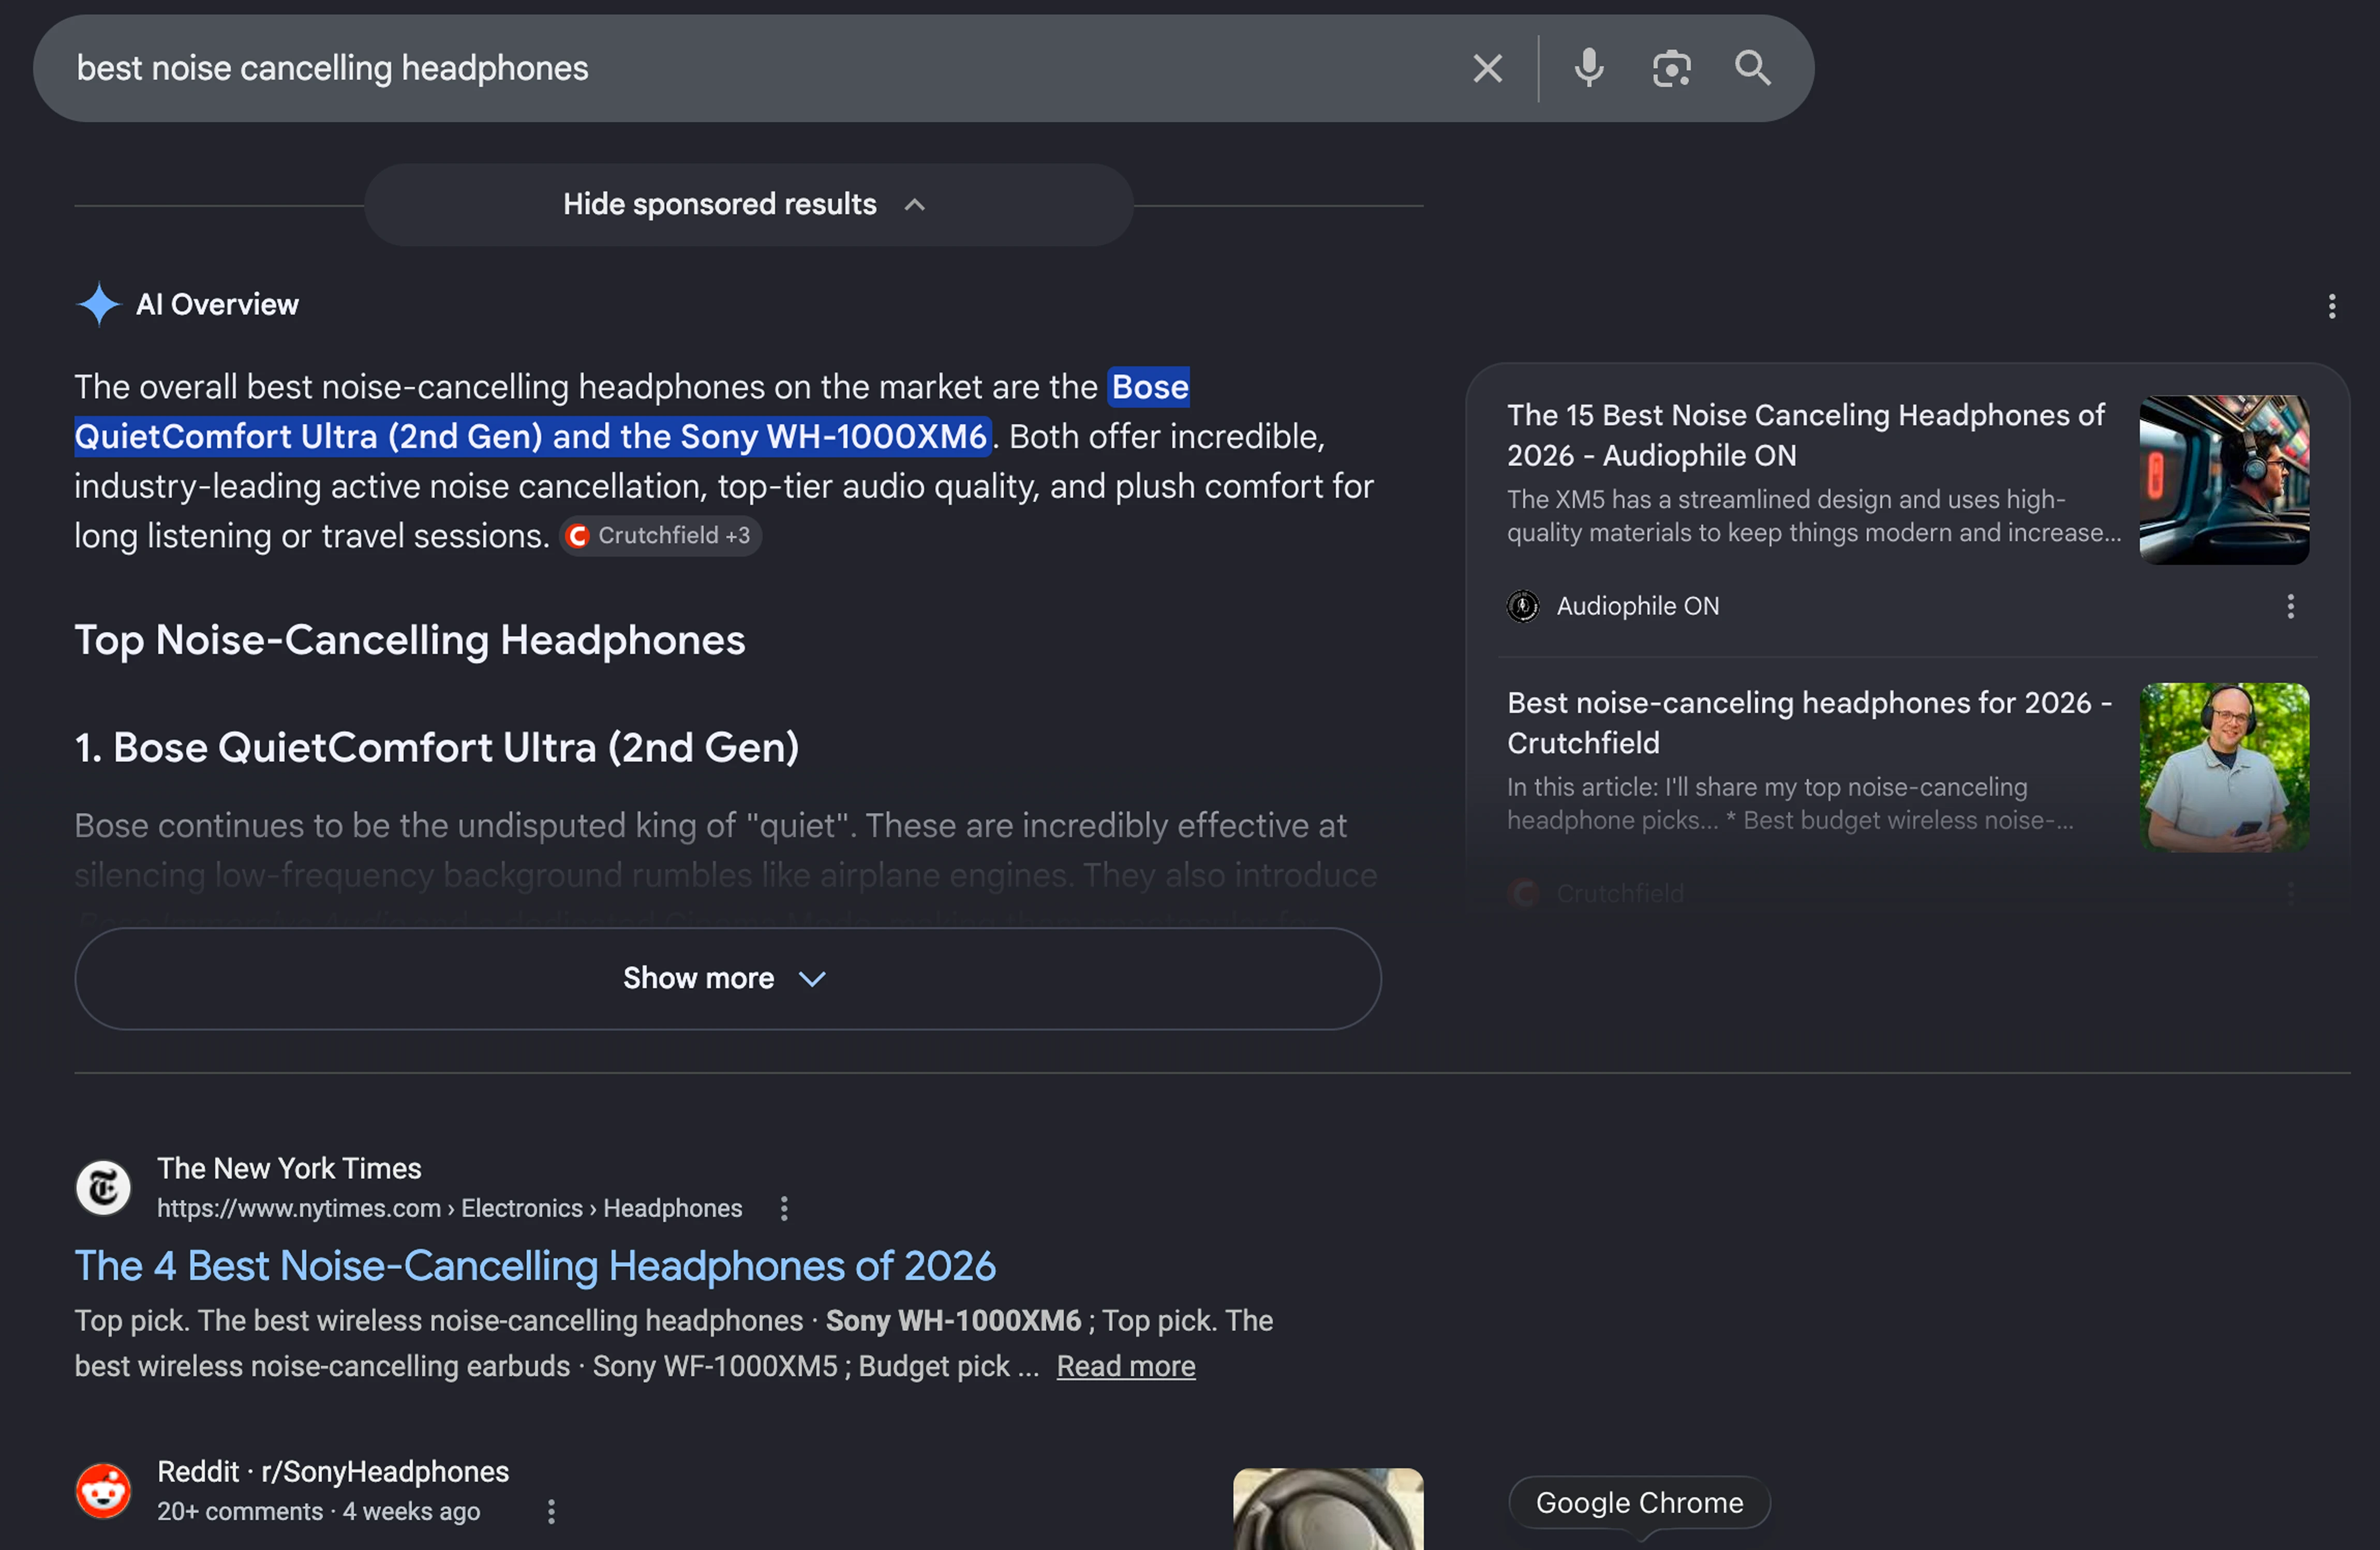Click the Crutchfield man with headphones thumbnail
The image size is (2380, 1550).
click(x=2223, y=767)
